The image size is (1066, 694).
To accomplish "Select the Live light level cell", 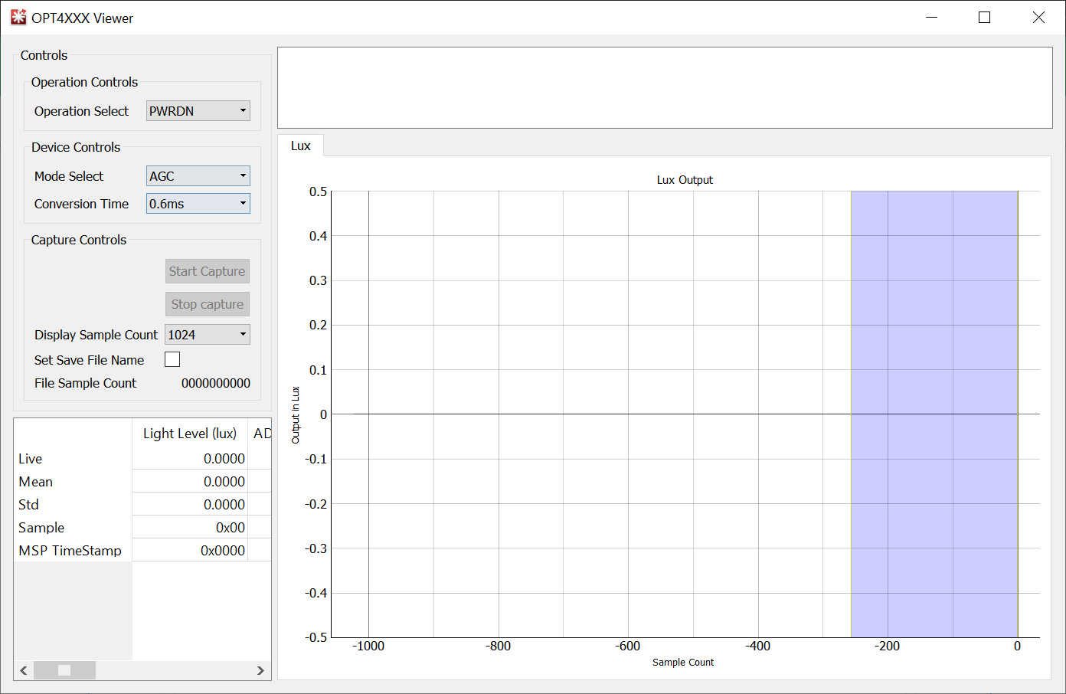I will 190,459.
